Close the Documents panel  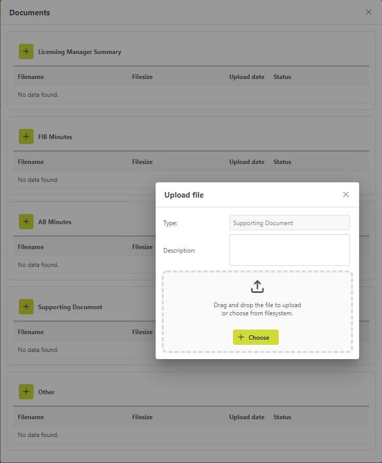pos(368,12)
